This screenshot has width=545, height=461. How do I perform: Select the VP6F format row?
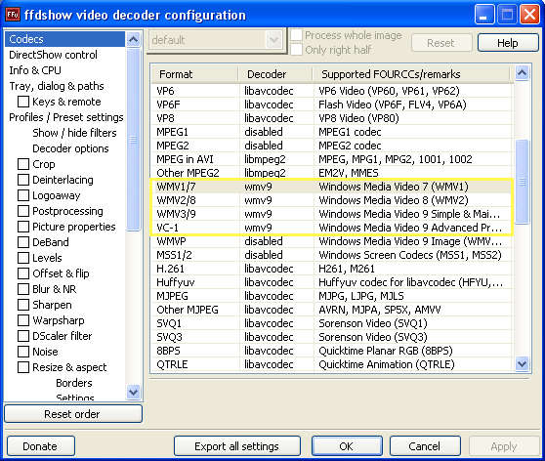point(332,105)
